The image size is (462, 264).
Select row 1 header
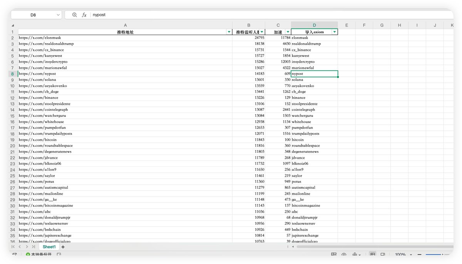[x=13, y=32]
